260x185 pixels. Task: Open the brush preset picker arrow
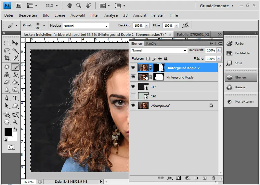[x=44, y=25]
